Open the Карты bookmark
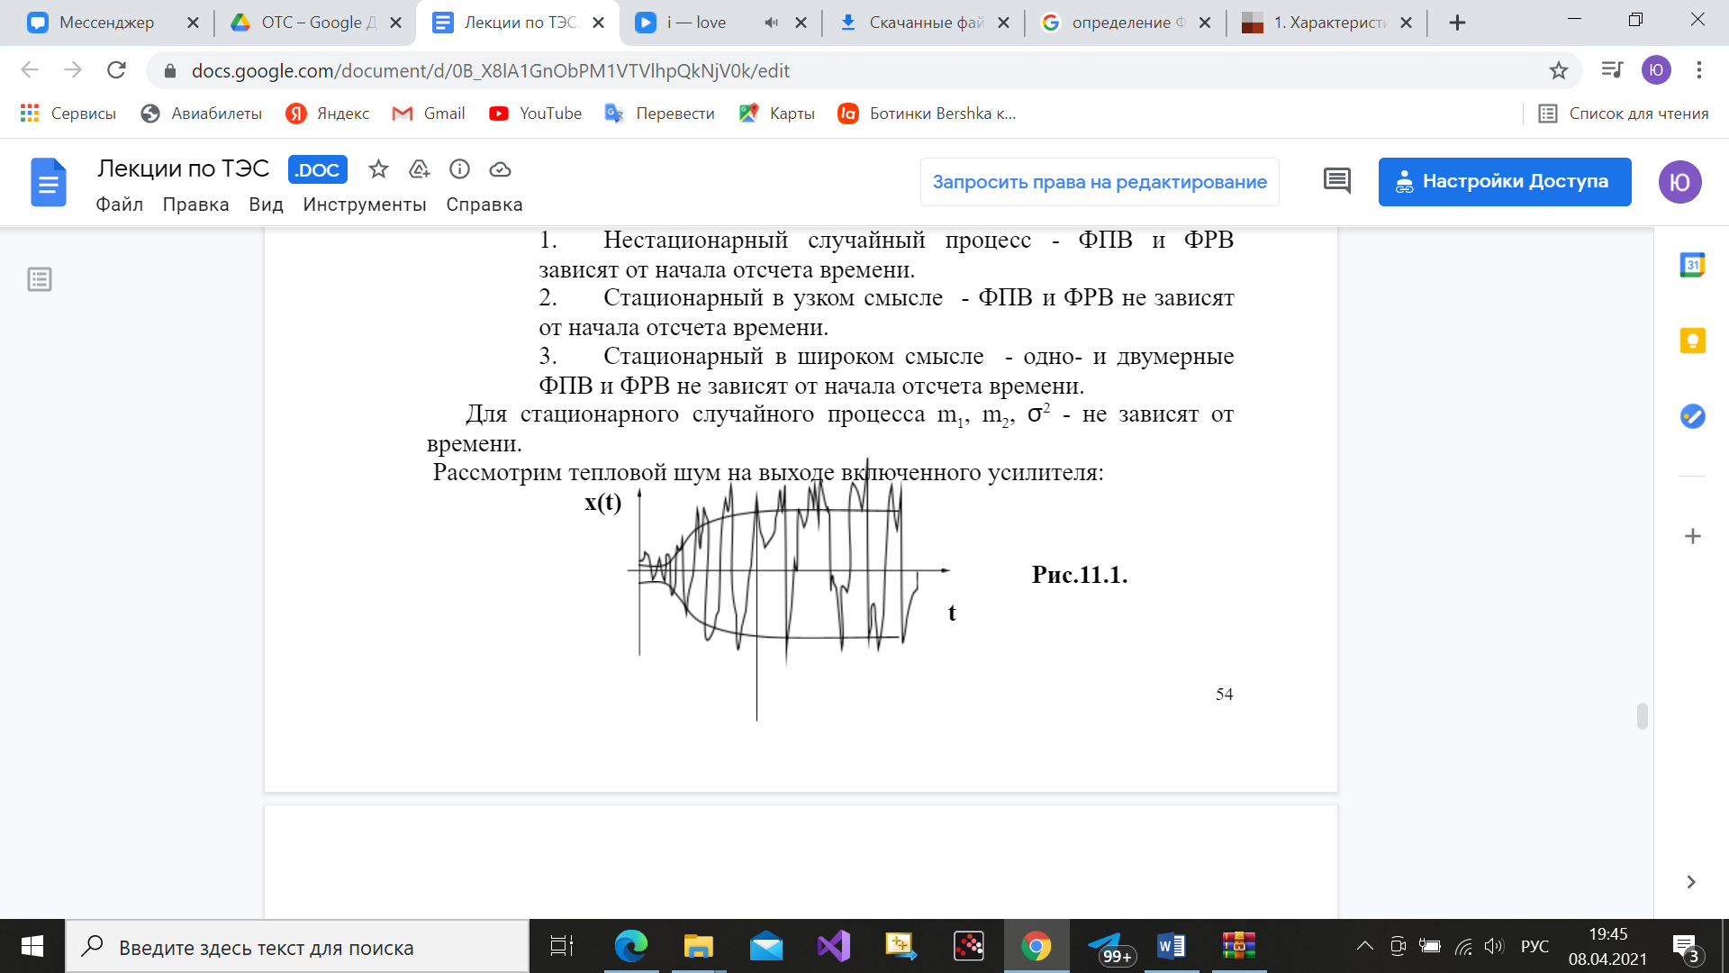The height and width of the screenshot is (973, 1729). point(776,114)
